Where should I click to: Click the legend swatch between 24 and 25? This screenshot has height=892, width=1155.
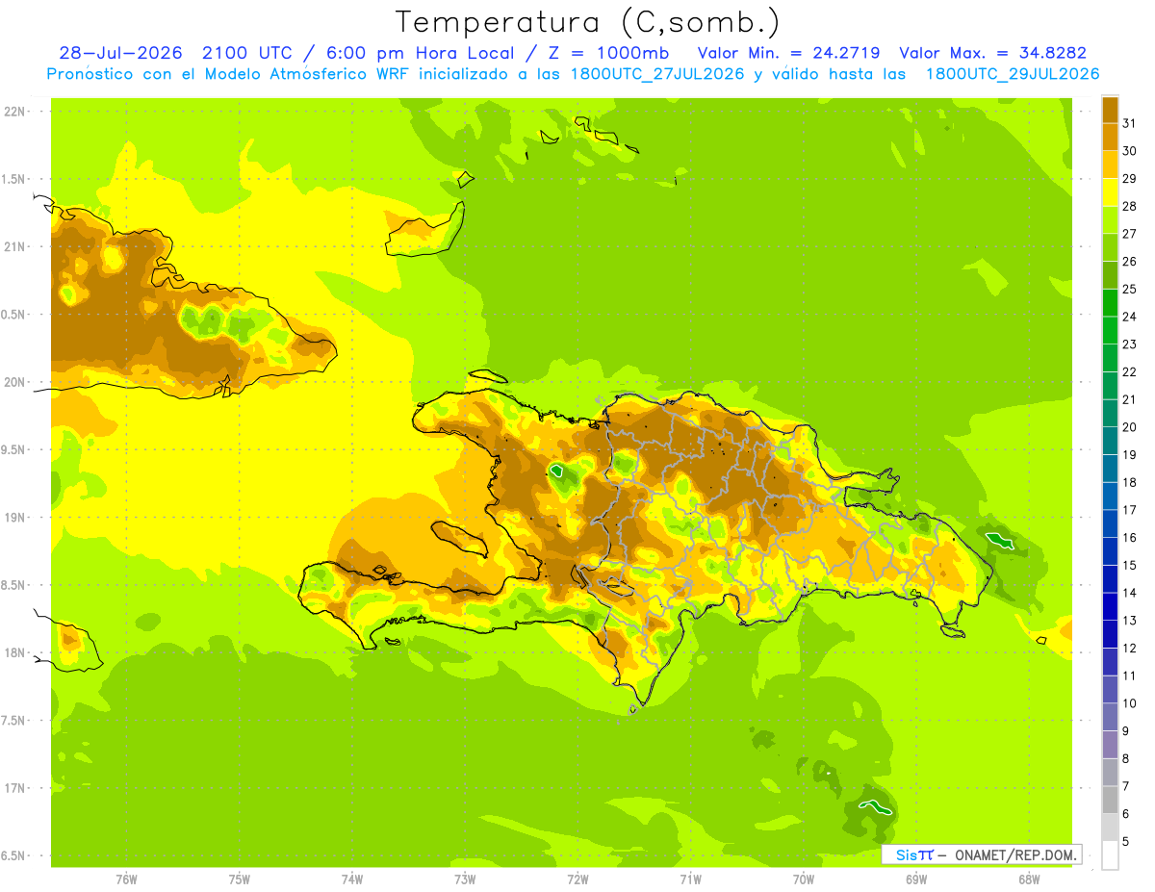tap(1110, 302)
